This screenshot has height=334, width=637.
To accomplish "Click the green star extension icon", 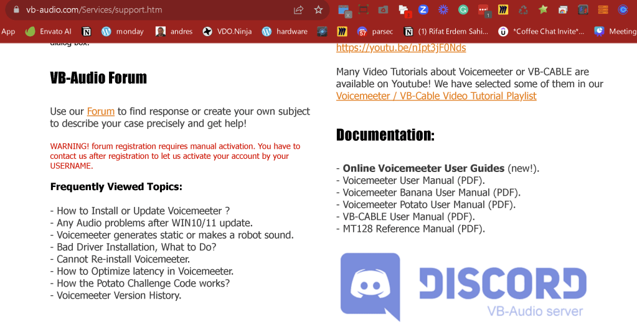I will click(543, 10).
